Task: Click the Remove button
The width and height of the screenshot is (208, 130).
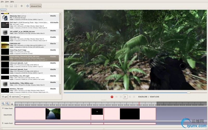Action: click(x=25, y=97)
